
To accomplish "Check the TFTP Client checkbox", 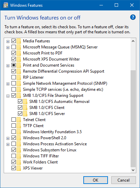I will point(13,126).
